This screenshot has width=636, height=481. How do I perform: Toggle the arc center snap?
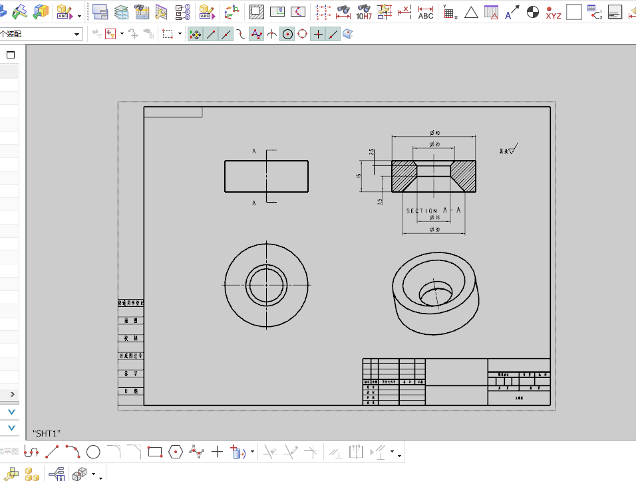coord(287,35)
